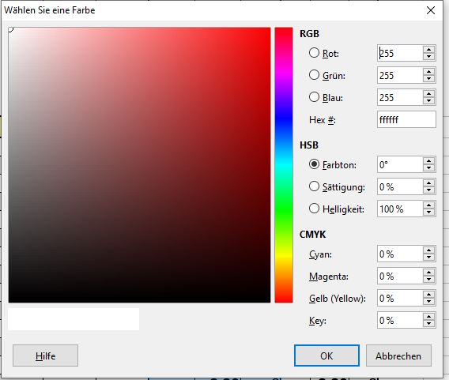Click into the Hex # input field

coord(406,119)
